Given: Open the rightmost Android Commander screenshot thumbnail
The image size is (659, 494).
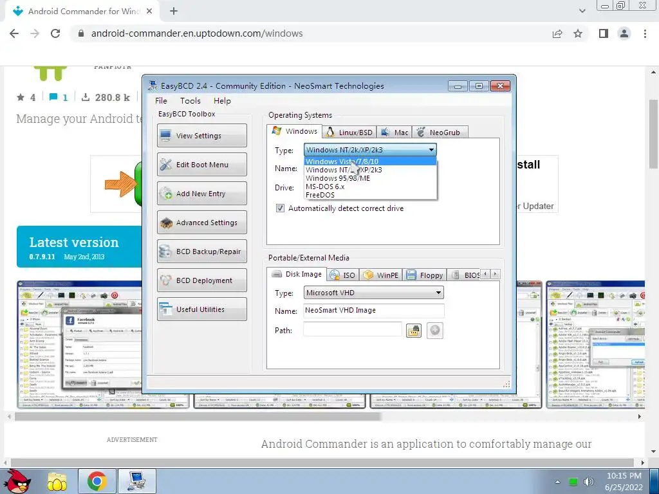Looking at the screenshot, I should (x=595, y=345).
